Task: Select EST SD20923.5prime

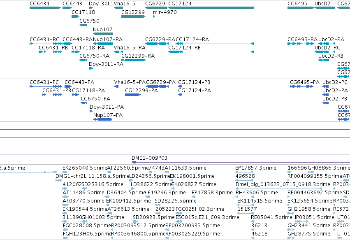Action: [x=135, y=221]
